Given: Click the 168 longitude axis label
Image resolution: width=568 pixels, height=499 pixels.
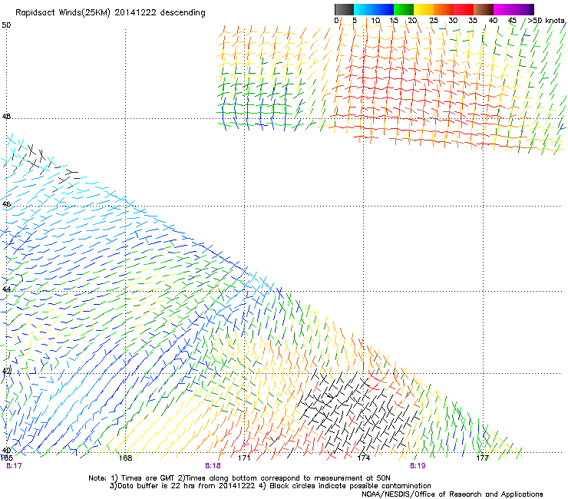Looking at the screenshot, I should pyautogui.click(x=125, y=458).
